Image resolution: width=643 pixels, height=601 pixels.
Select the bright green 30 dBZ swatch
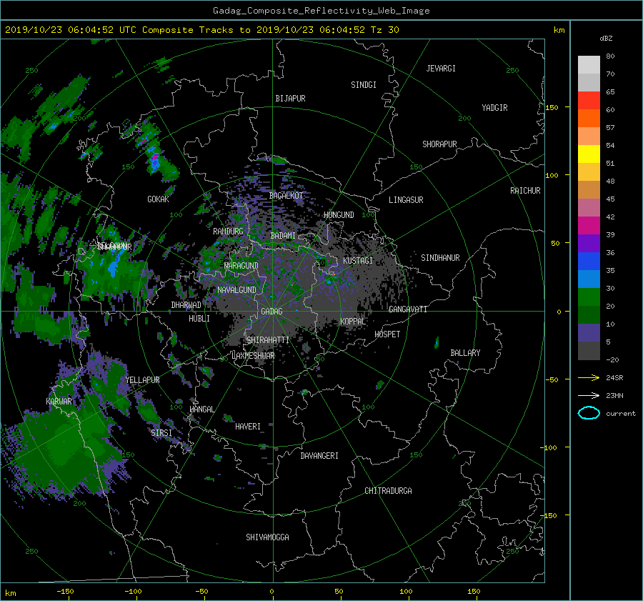(x=589, y=297)
